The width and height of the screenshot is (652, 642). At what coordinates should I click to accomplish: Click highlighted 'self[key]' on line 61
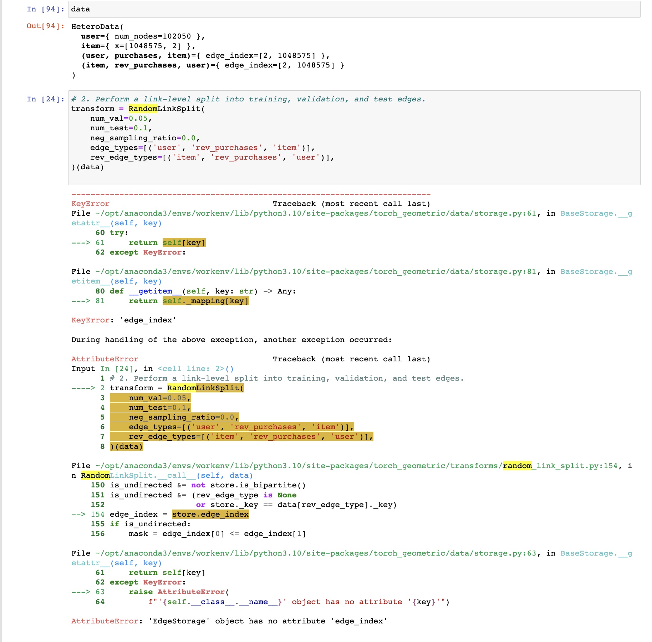(184, 242)
